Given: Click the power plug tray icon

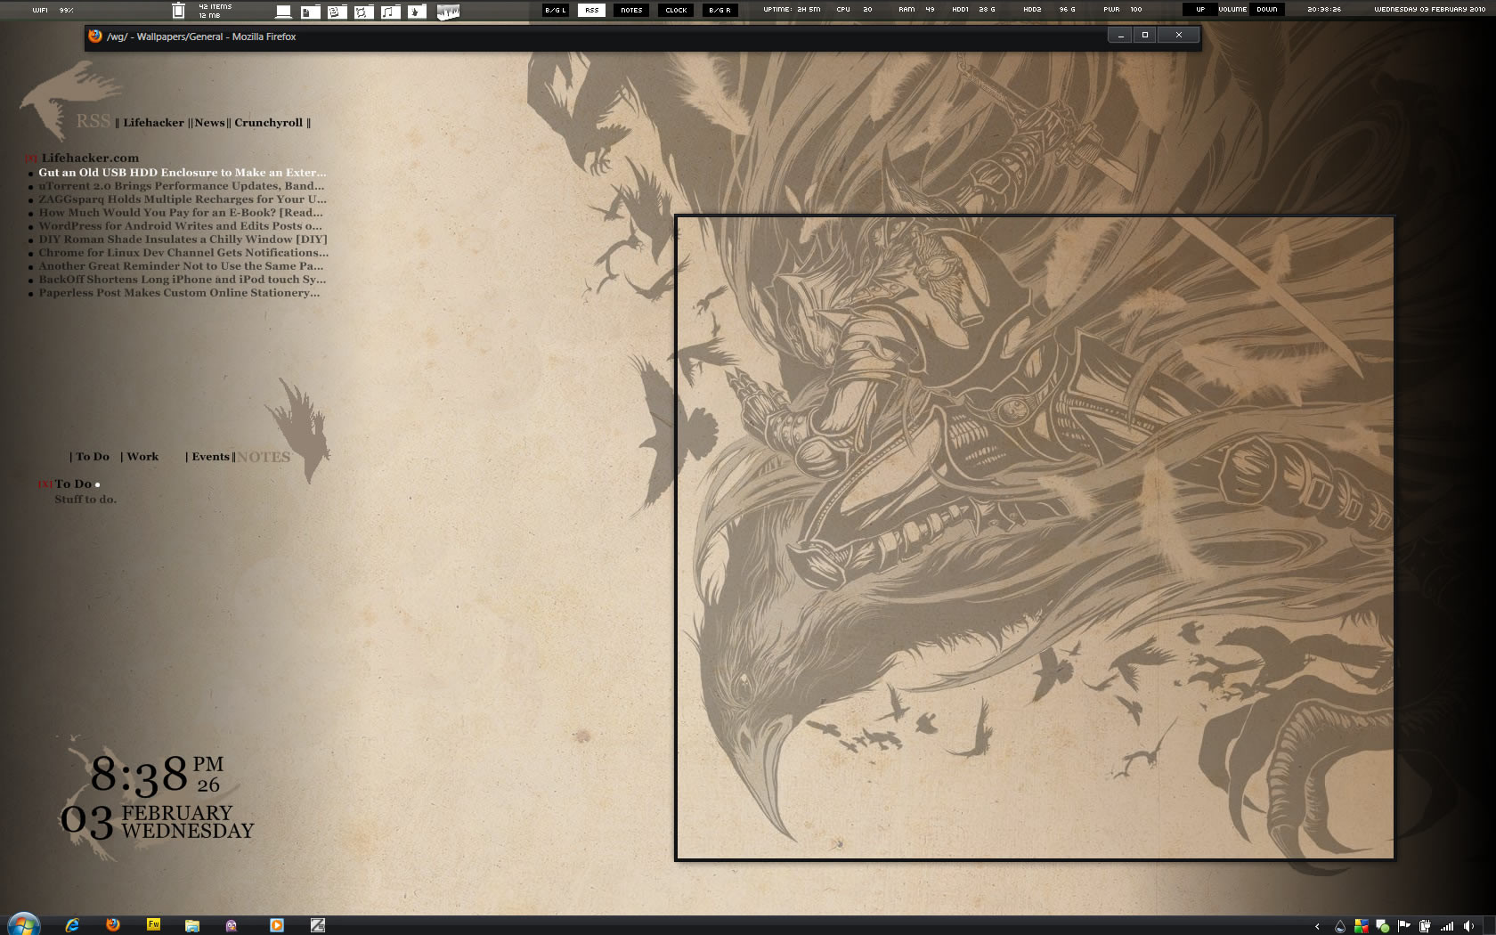Looking at the screenshot, I should [1425, 926].
